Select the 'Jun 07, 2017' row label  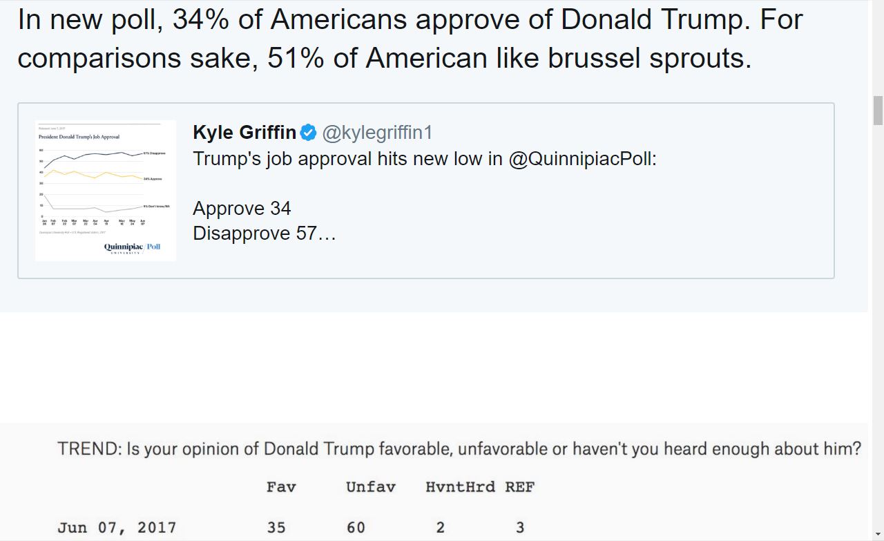(x=117, y=528)
